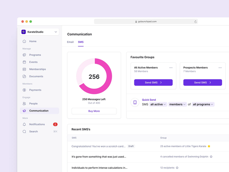
Task: Open the 'members' type dropdown
Action: [177, 104]
